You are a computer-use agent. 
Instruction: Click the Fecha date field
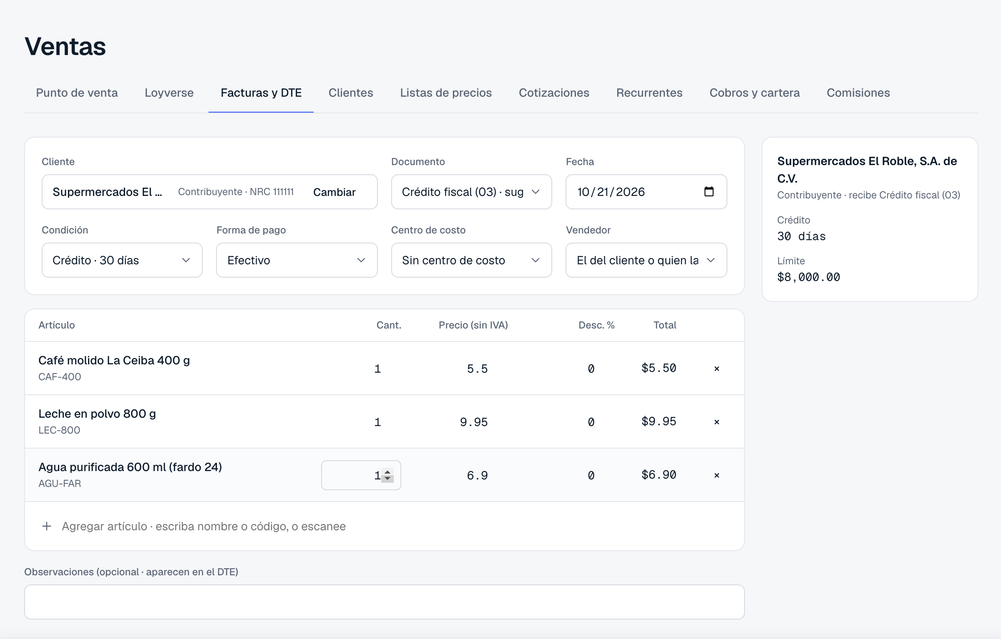pos(646,192)
